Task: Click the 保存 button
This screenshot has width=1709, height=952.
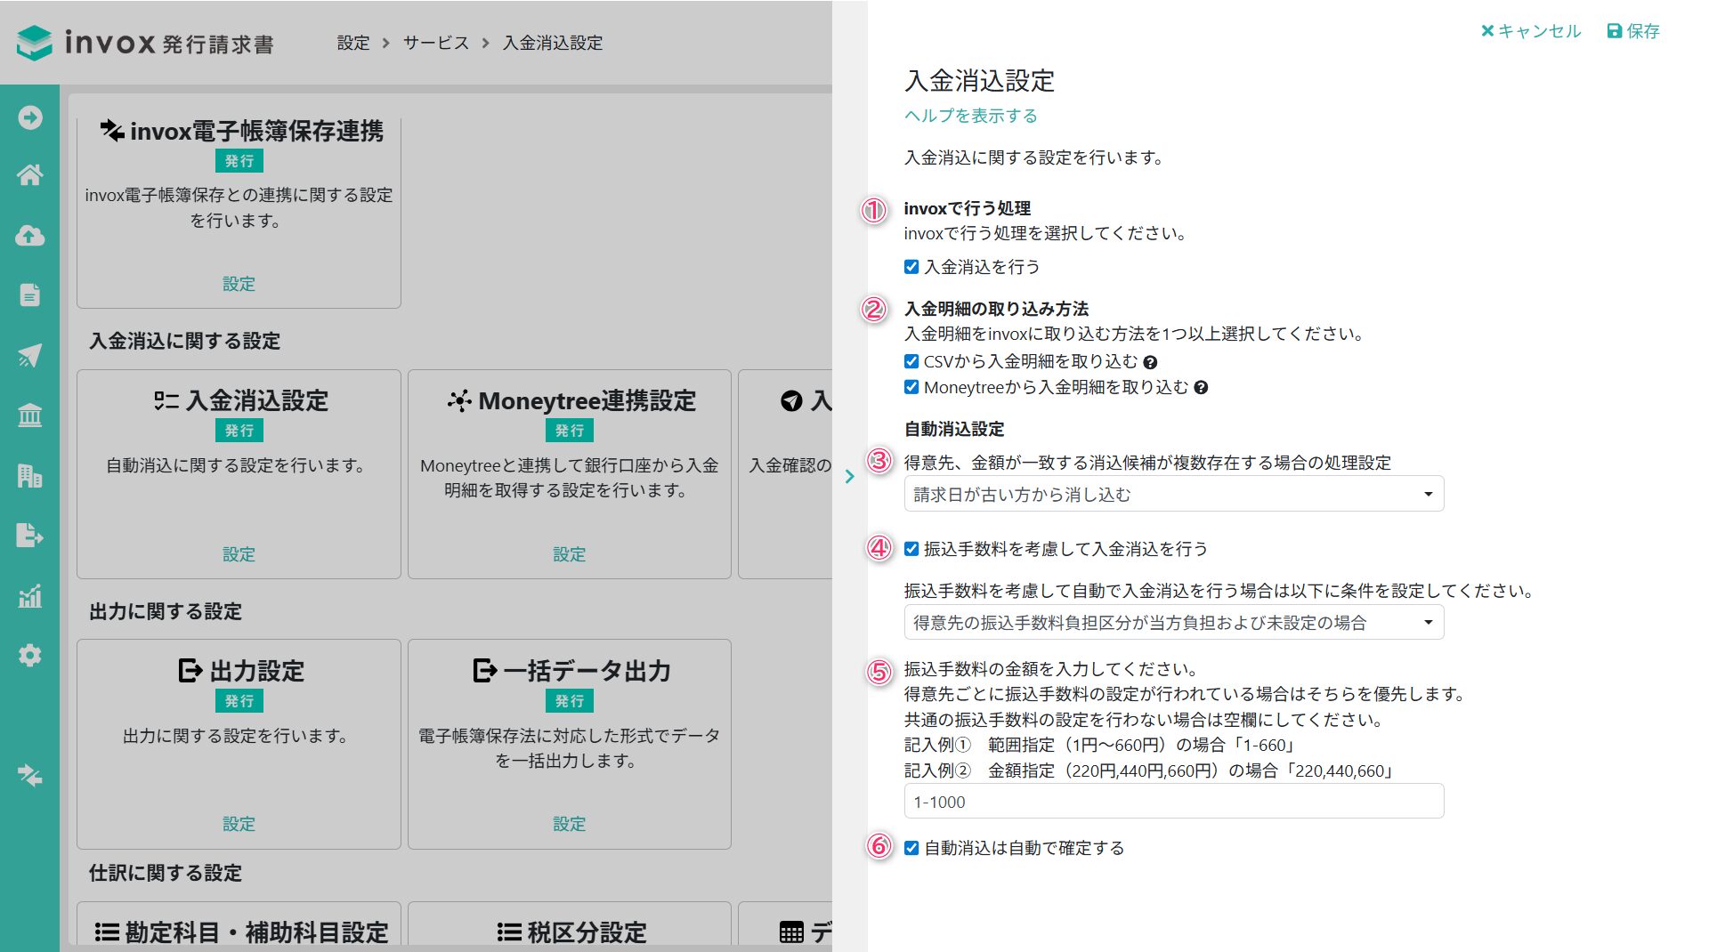Action: 1634,31
